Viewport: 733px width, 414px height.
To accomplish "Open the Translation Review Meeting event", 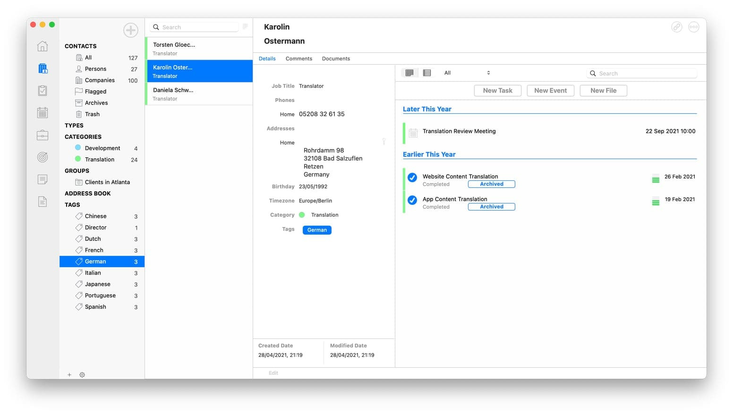I will 550,133.
